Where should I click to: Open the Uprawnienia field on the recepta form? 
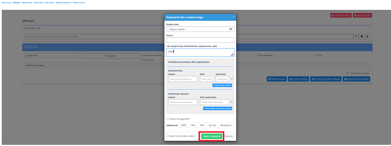tap(52, 55)
